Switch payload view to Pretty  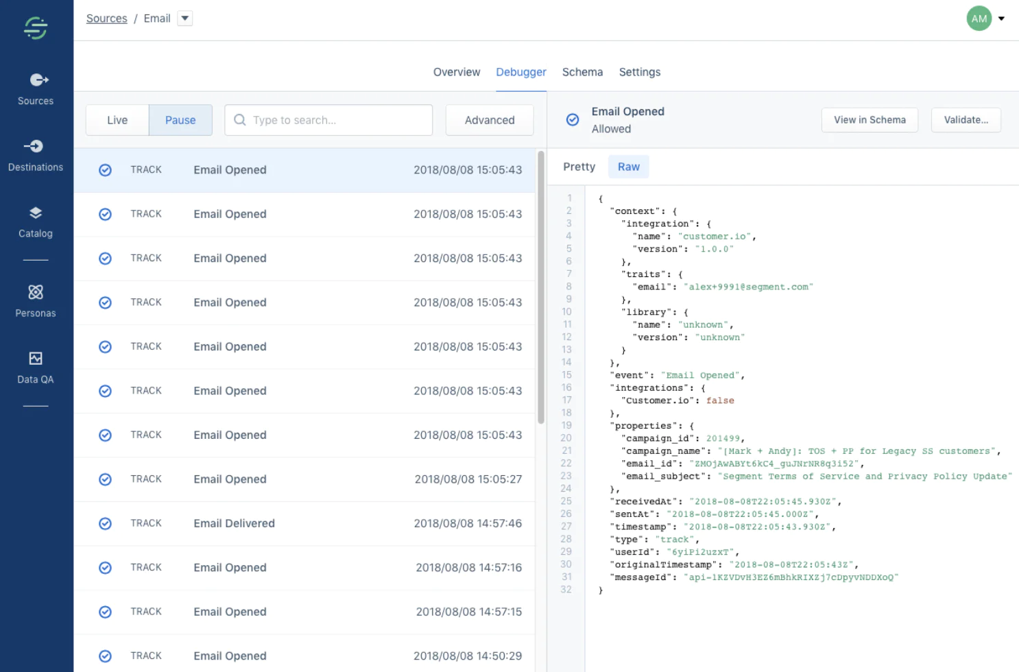pos(578,167)
